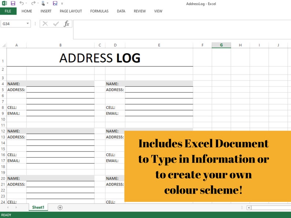
Task: Click the Select All corner triangle
Action: tap(4, 45)
